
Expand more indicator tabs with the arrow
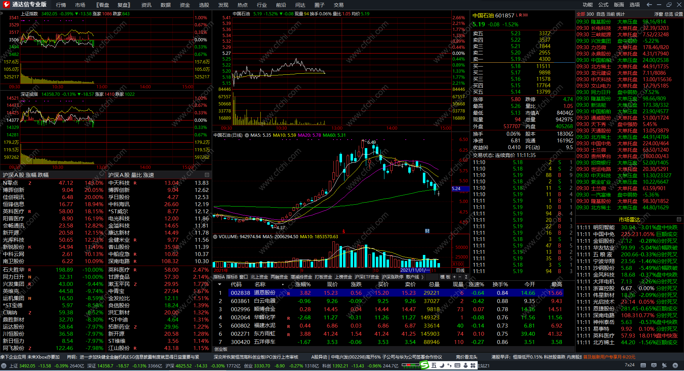[423, 277]
